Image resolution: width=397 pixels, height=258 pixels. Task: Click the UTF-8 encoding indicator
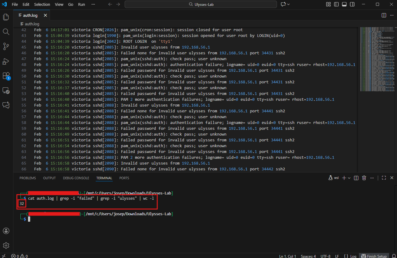[x=326, y=256]
